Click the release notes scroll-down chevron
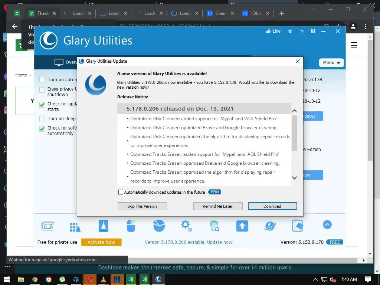Screen dimensions: 380x285 (294, 178)
